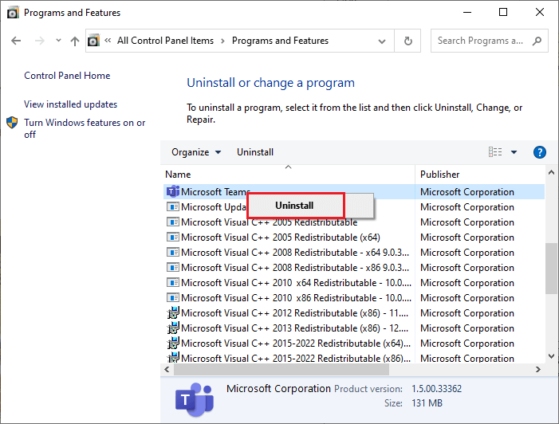Open Turn Windows features on or off

pyautogui.click(x=85, y=128)
